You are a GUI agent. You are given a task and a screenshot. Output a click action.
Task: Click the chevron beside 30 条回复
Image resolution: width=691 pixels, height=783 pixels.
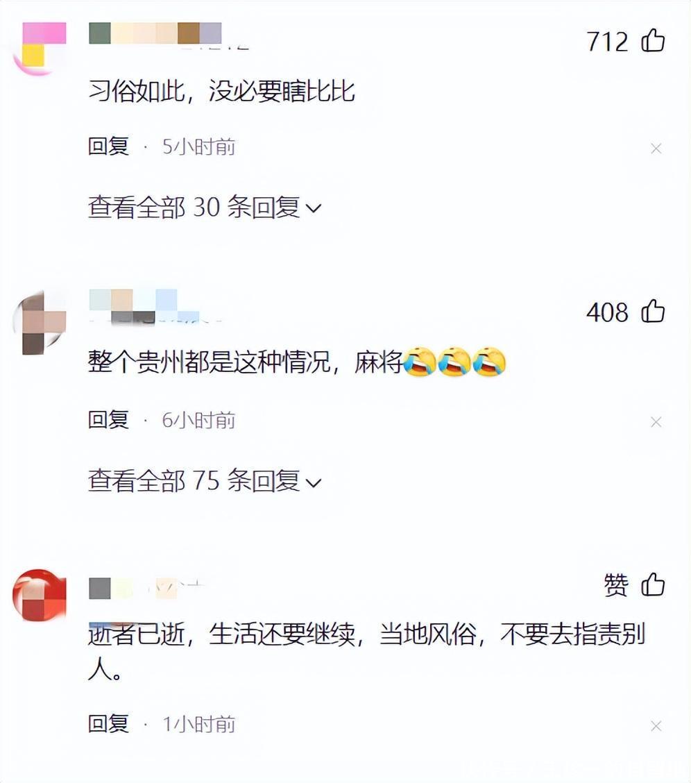[314, 209]
